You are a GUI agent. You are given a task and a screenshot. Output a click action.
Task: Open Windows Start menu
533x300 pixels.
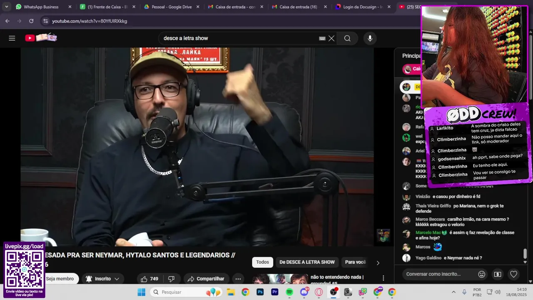tap(142, 292)
